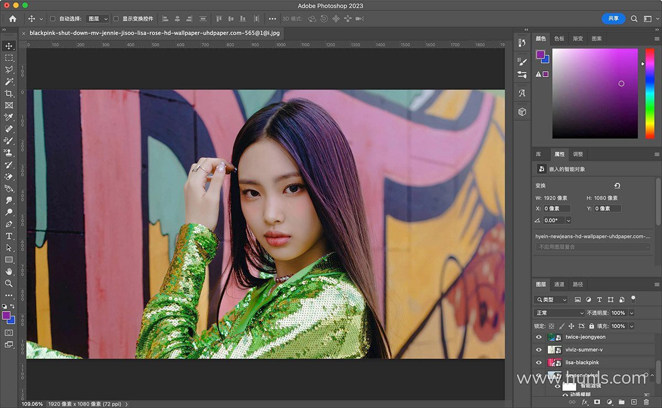Select the Magic Wand tool
This screenshot has height=408, width=662.
9,82
